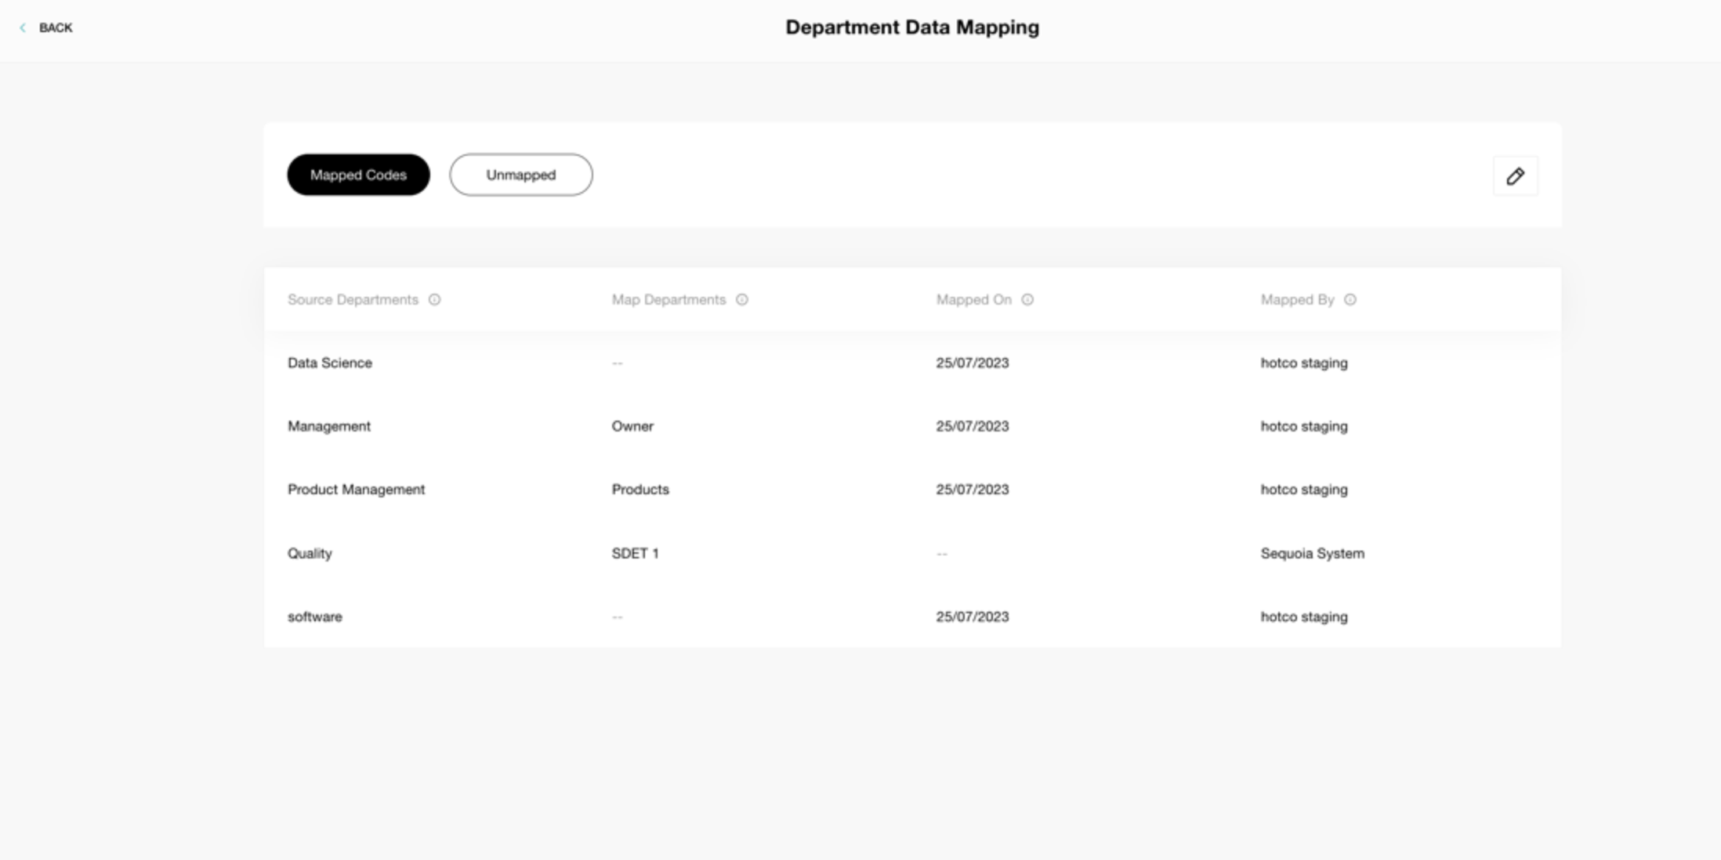Click info icon beside Source Departments
The image size is (1721, 860).
point(434,300)
